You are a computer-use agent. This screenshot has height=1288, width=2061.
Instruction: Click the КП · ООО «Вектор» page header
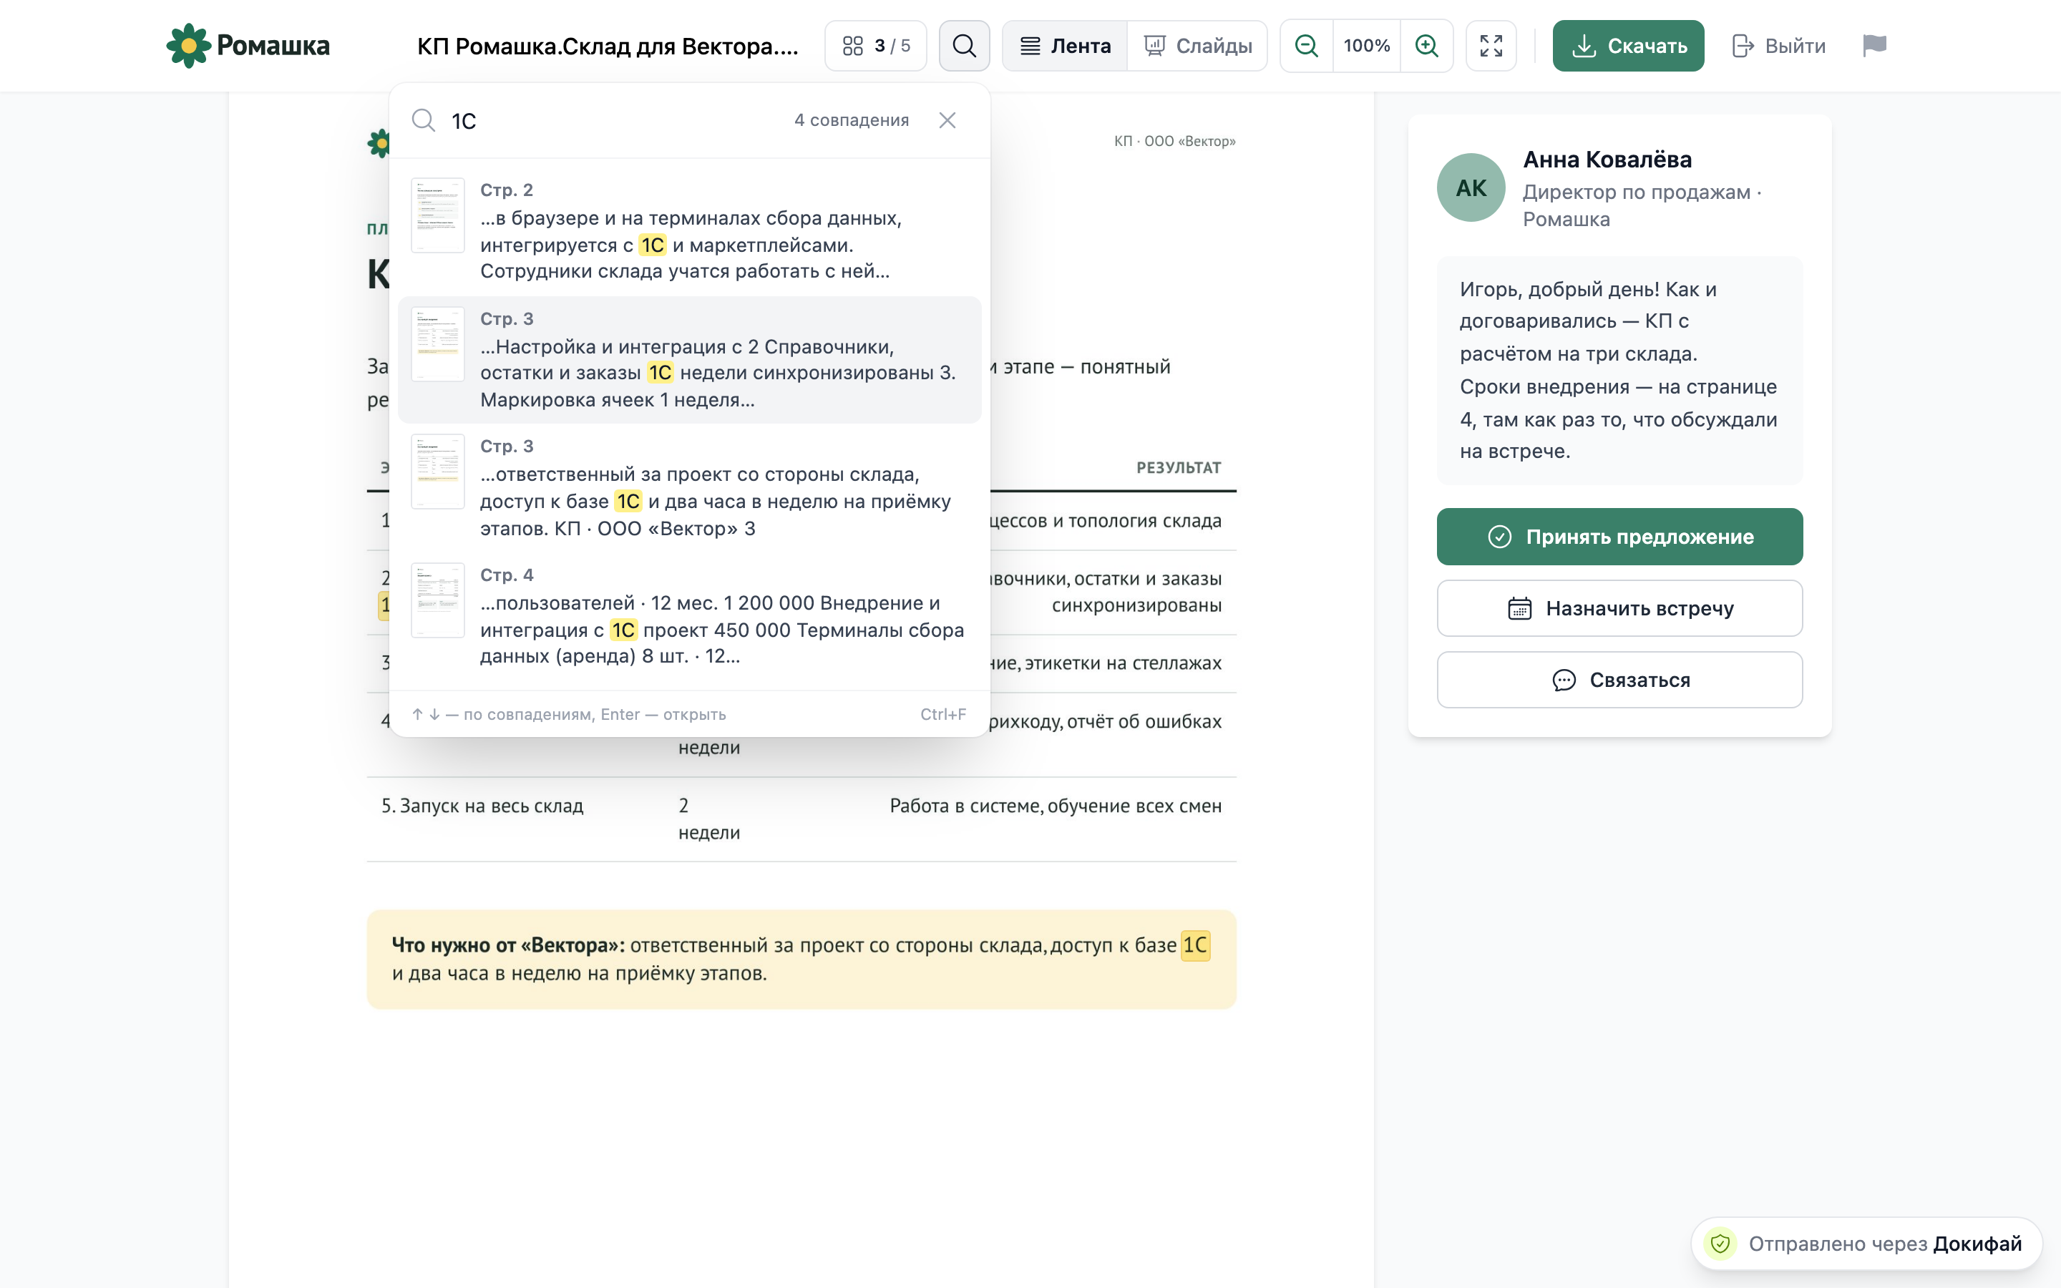(1174, 142)
